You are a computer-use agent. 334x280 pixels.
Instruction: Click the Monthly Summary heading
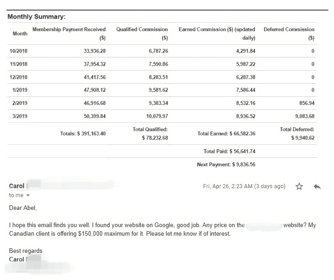(37, 17)
